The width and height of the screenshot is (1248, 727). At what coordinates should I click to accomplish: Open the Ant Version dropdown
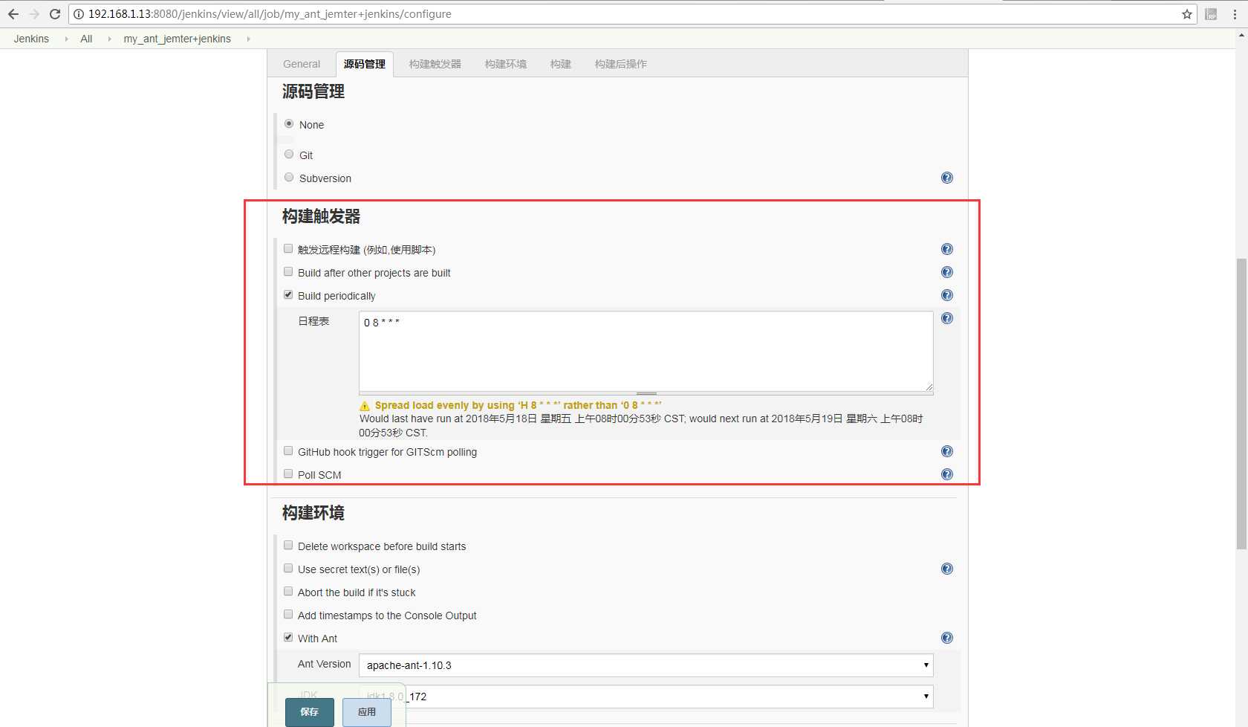click(646, 665)
